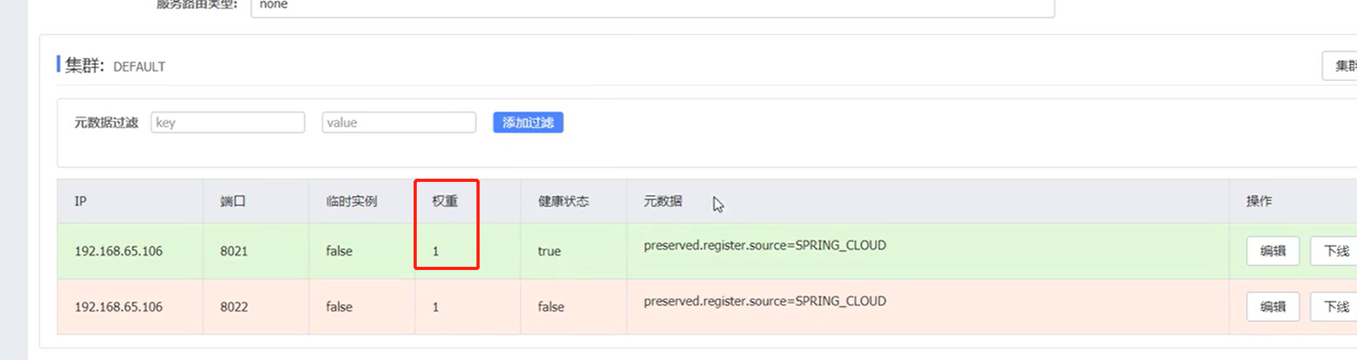Select the IP column header

point(80,201)
